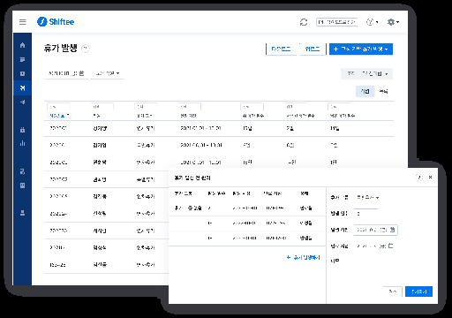Close the leave details dialog
Screen dimensions: 452x318
[x=430, y=177]
